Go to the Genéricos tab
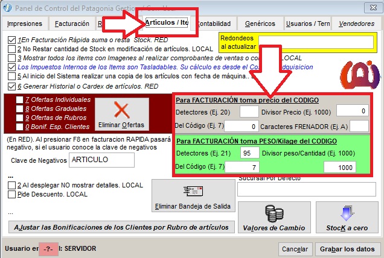The height and width of the screenshot is (258, 384). (x=260, y=24)
